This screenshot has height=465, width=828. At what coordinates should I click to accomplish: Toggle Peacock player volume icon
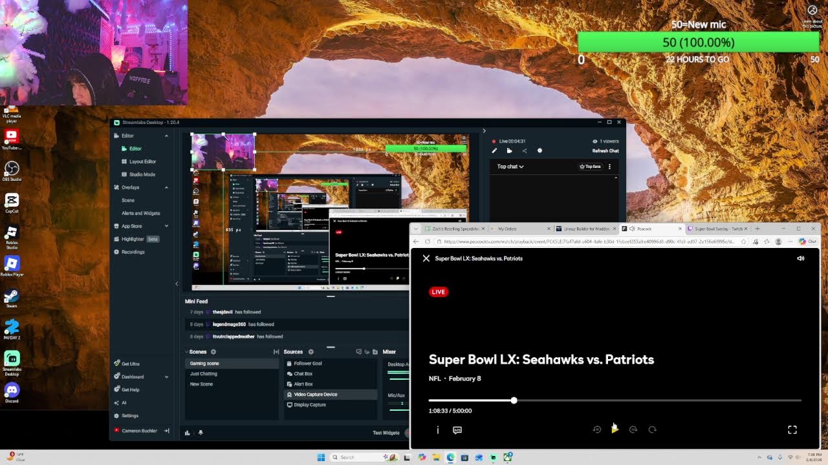point(801,258)
